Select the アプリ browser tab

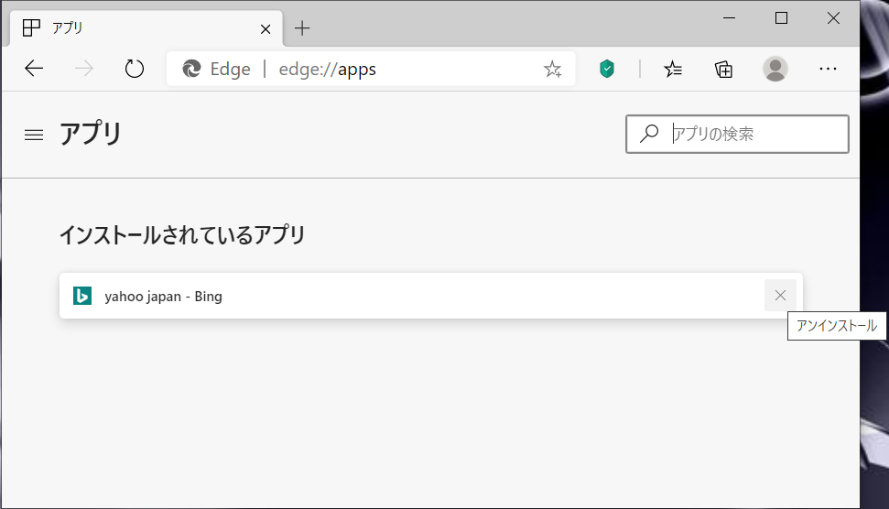tap(146, 28)
